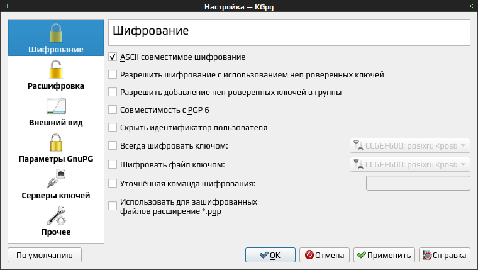The width and height of the screenshot is (478, 270).
Task: Expand the Шифровать файл ключом key dropdown
Action: [409, 164]
